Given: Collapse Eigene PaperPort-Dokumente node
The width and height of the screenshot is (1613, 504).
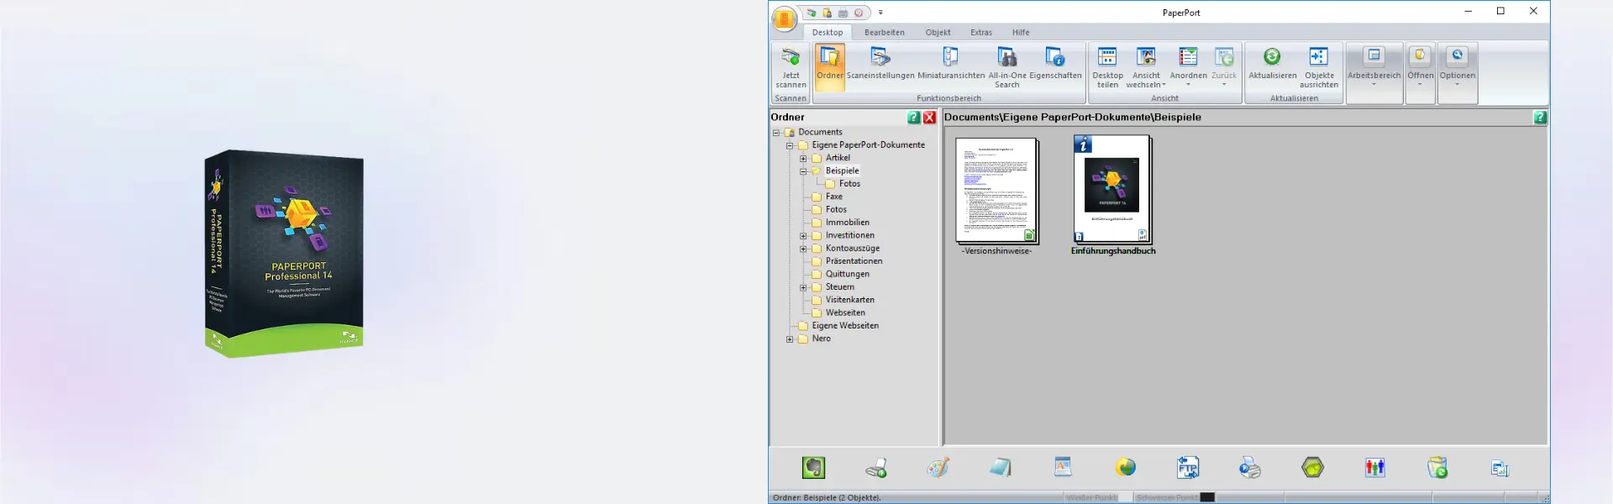Looking at the screenshot, I should (x=790, y=145).
